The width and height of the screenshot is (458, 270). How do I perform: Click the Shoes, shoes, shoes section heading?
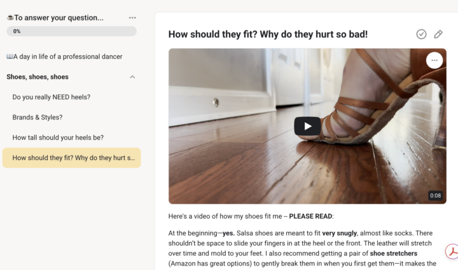pos(38,77)
